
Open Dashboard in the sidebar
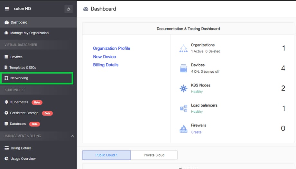point(38,22)
